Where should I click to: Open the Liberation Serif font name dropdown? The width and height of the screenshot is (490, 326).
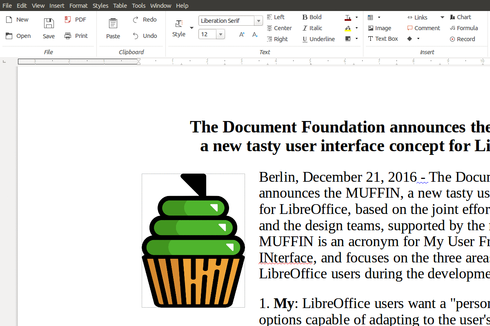pyautogui.click(x=258, y=21)
